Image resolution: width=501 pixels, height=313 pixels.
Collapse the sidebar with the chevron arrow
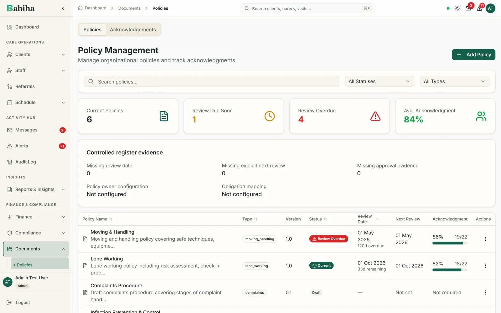tap(63, 8)
